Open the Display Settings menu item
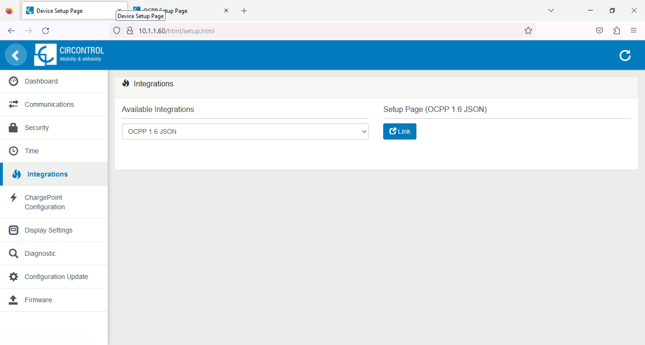Screen dimensions: 645x345 (48, 230)
